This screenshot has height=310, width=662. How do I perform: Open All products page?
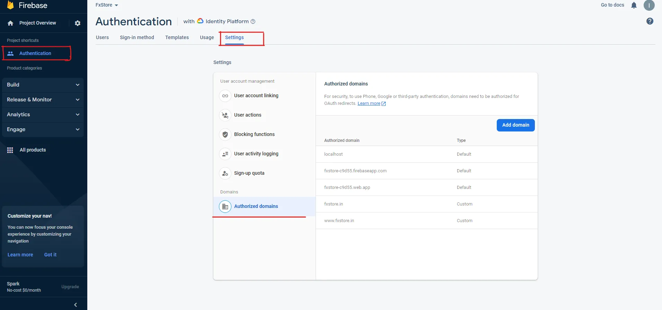click(x=33, y=150)
